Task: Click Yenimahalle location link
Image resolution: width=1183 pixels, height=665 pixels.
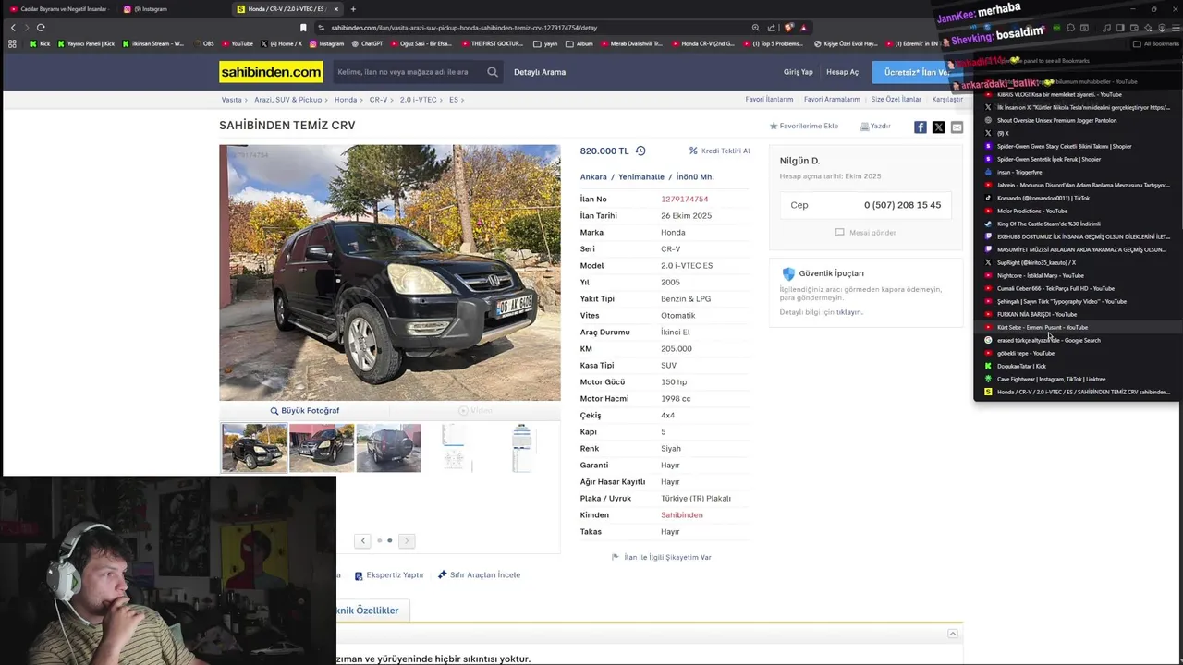Action: (x=641, y=176)
